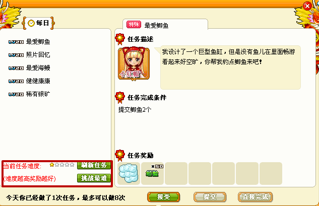
Task: Select the 经验 x50 reward icon
Action: click(x=152, y=173)
